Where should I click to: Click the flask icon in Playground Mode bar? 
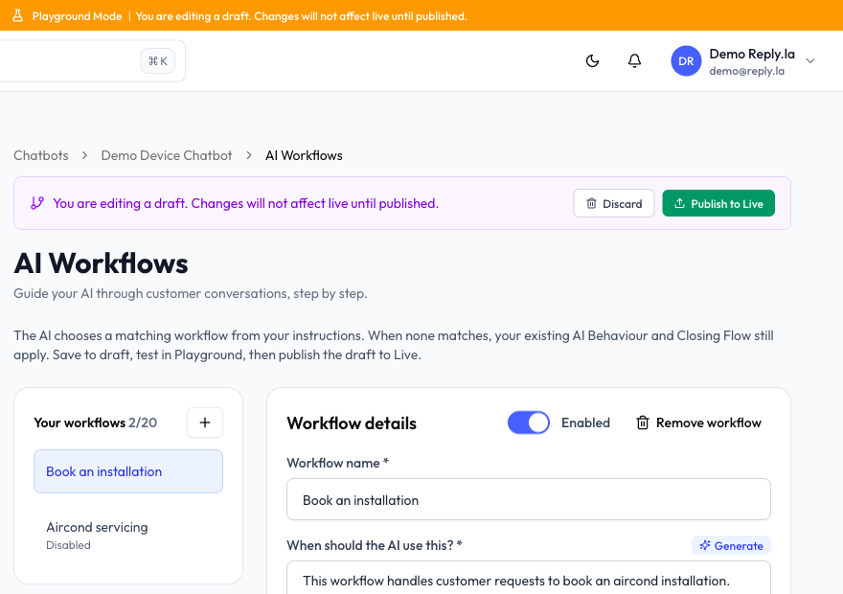pyautogui.click(x=18, y=15)
